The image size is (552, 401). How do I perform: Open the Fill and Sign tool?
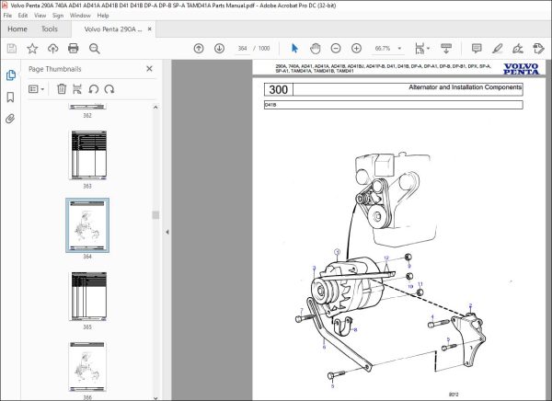pyautogui.click(x=517, y=48)
